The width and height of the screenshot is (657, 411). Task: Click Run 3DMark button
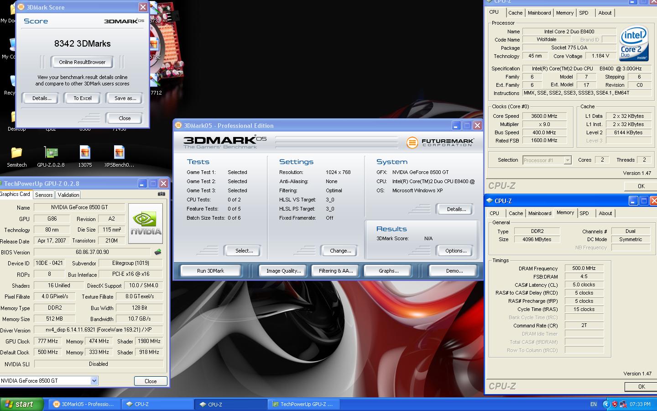tap(210, 271)
